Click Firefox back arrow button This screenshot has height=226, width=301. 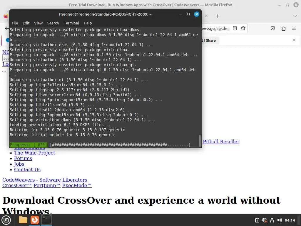pos(7,29)
